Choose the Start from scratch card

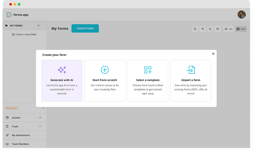pos(105,81)
